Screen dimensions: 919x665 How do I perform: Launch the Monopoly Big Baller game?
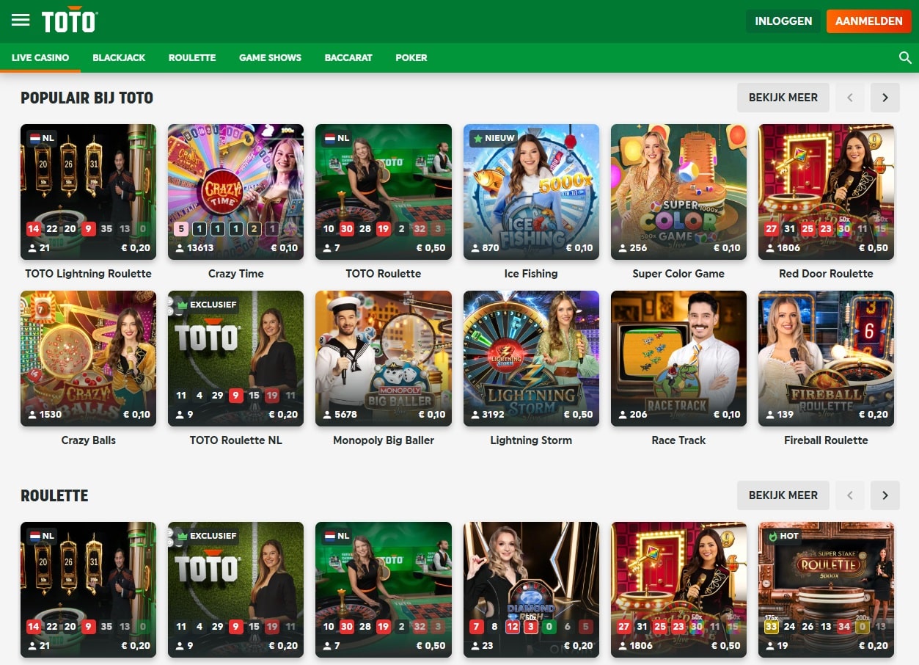tap(383, 358)
